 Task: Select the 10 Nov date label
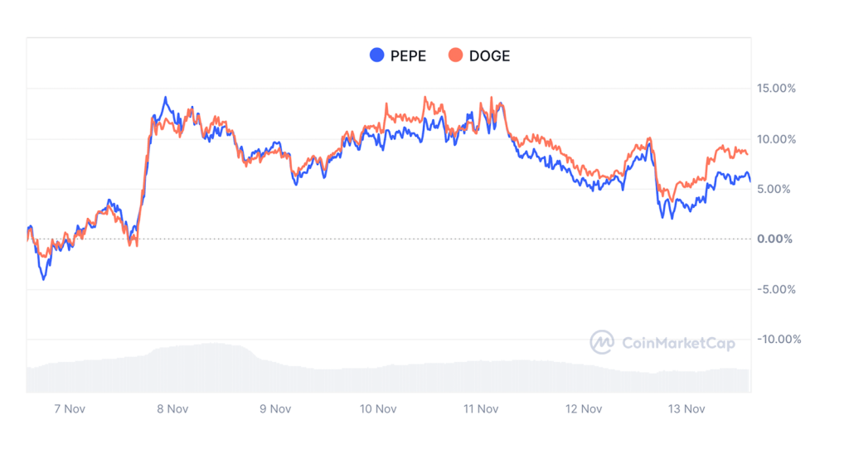[x=377, y=408]
